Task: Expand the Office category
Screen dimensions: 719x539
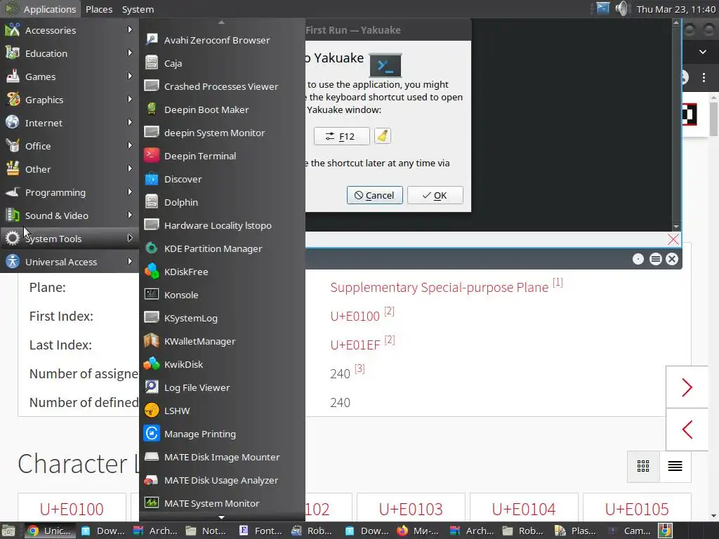Action: pos(70,146)
